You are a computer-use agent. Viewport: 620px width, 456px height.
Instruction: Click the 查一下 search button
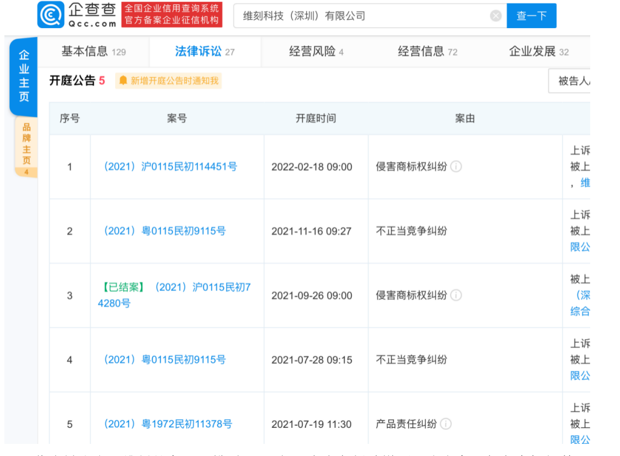click(x=531, y=16)
